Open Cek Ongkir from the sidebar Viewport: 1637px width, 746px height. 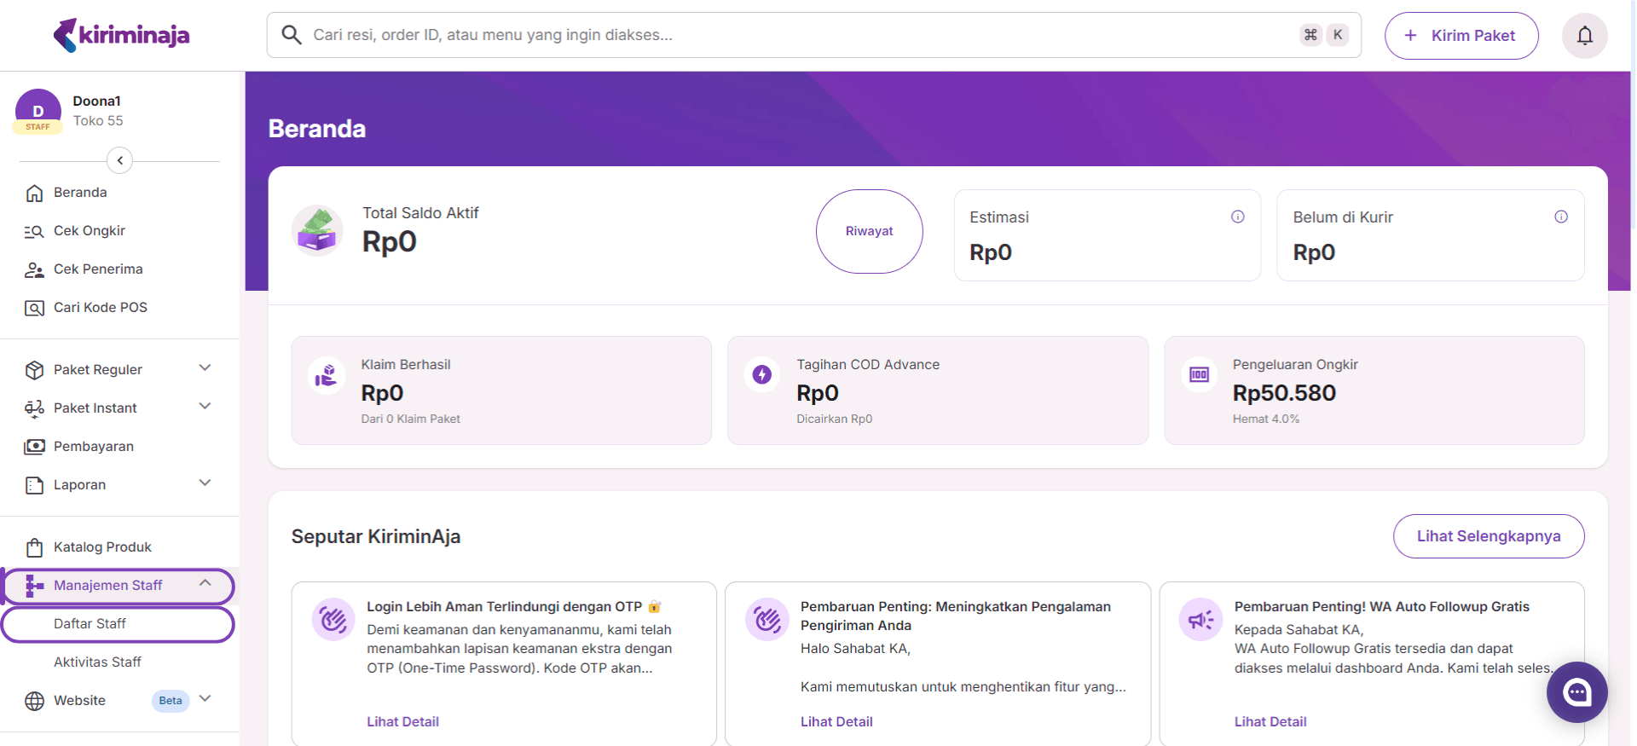point(90,231)
